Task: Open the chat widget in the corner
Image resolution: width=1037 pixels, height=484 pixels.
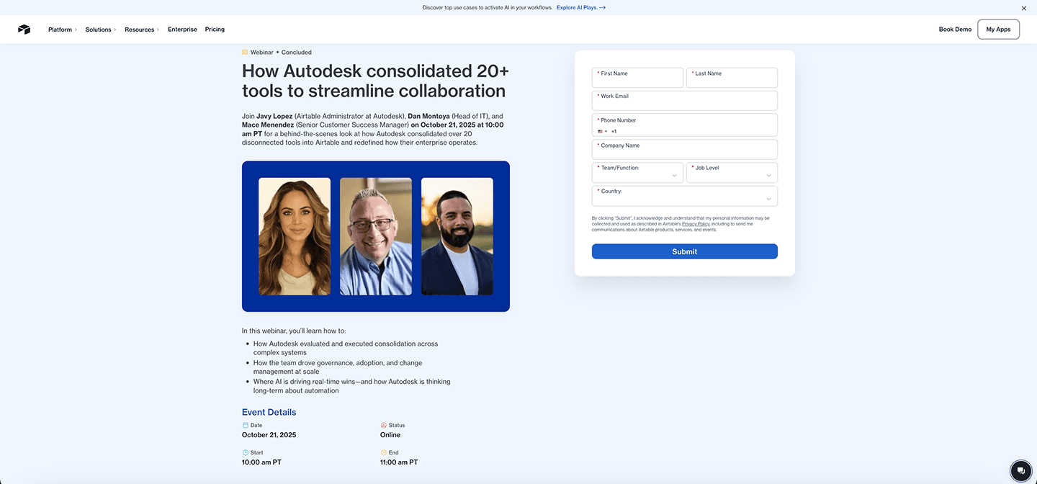Action: coord(1020,470)
